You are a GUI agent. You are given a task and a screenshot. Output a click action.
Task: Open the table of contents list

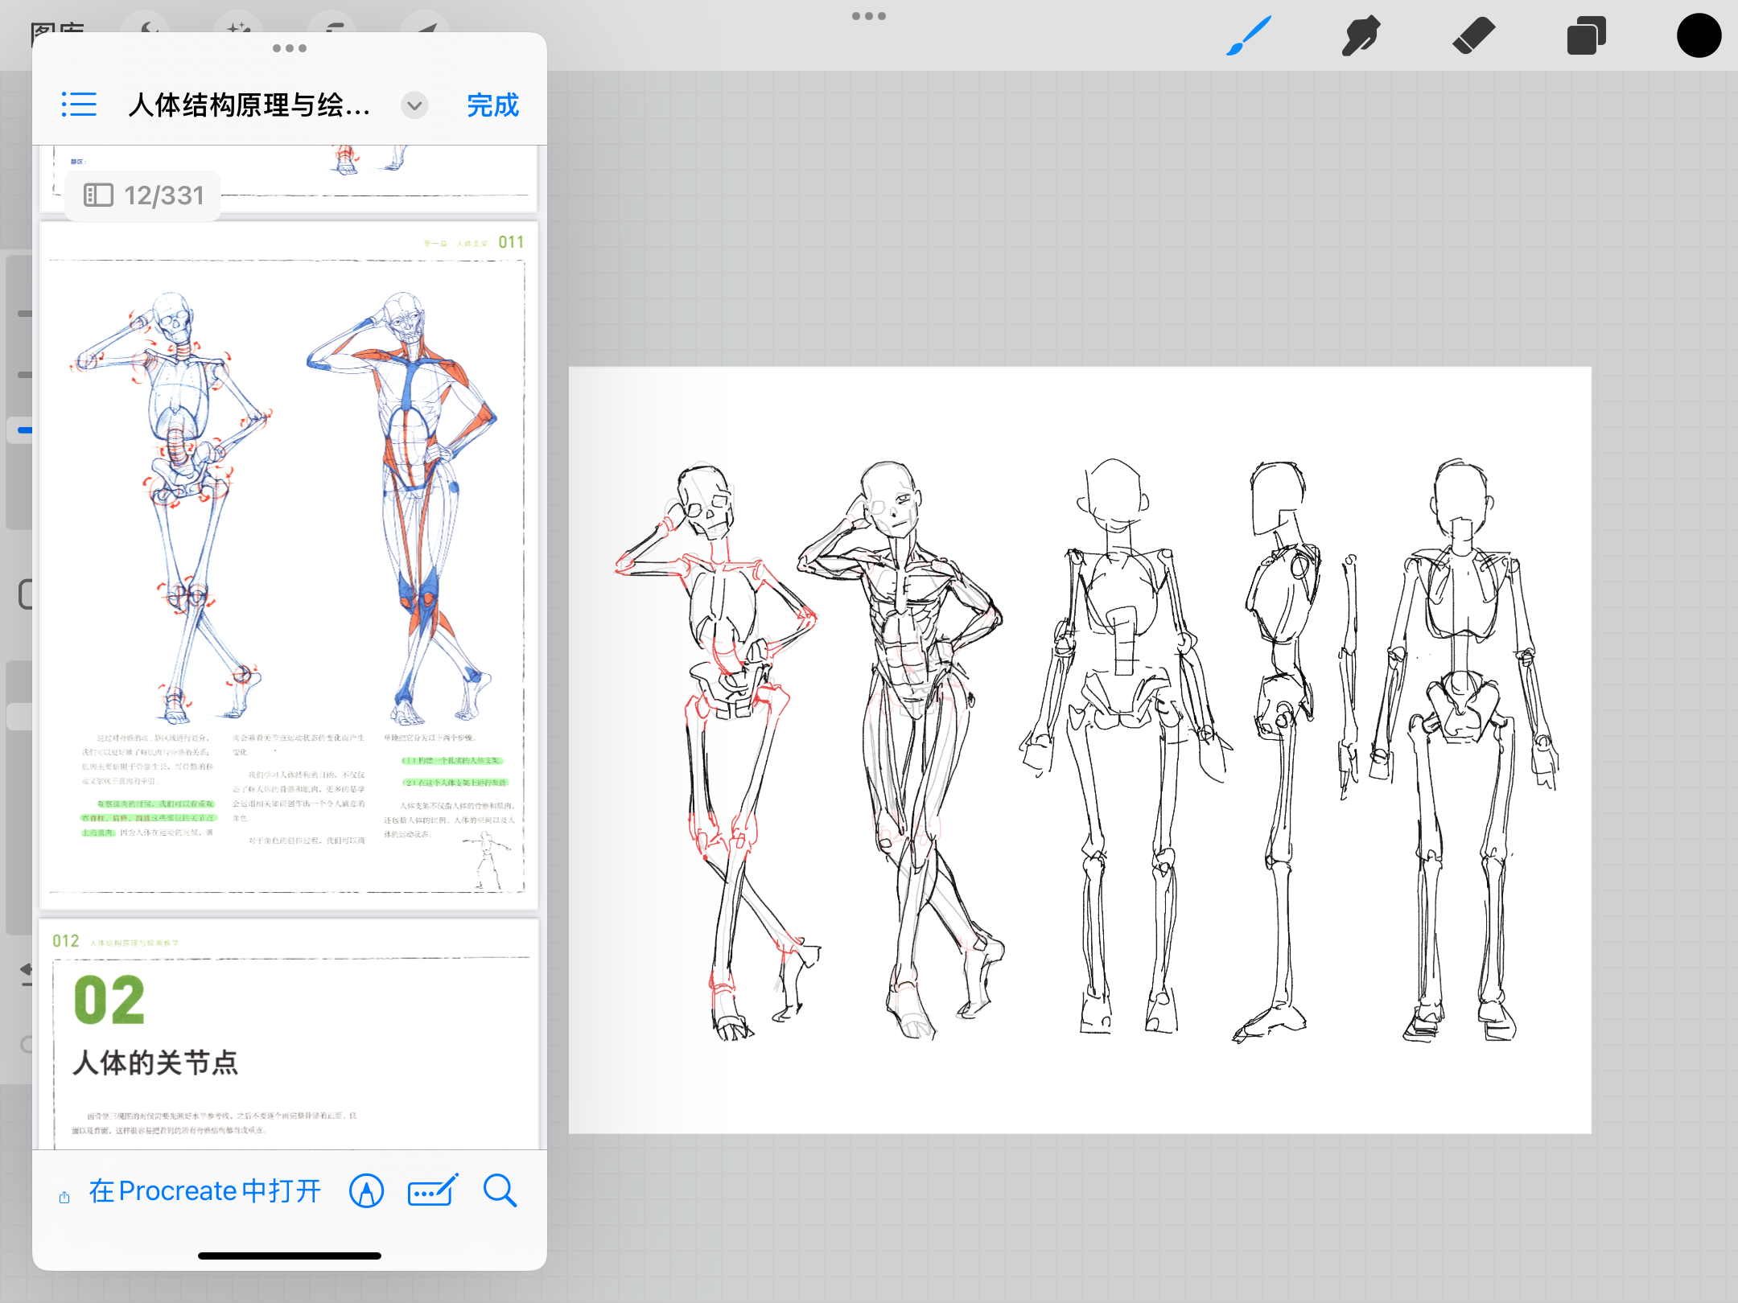click(x=79, y=105)
